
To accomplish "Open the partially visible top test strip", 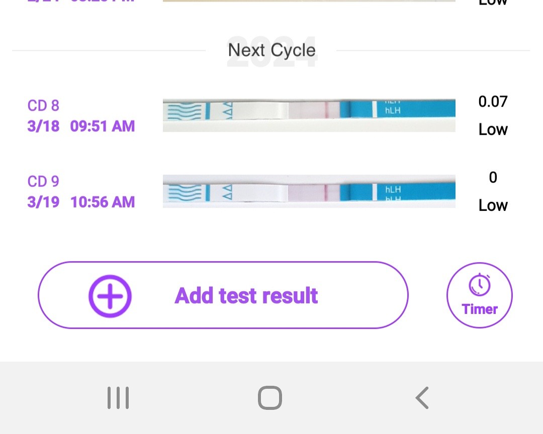I will coord(309,1).
